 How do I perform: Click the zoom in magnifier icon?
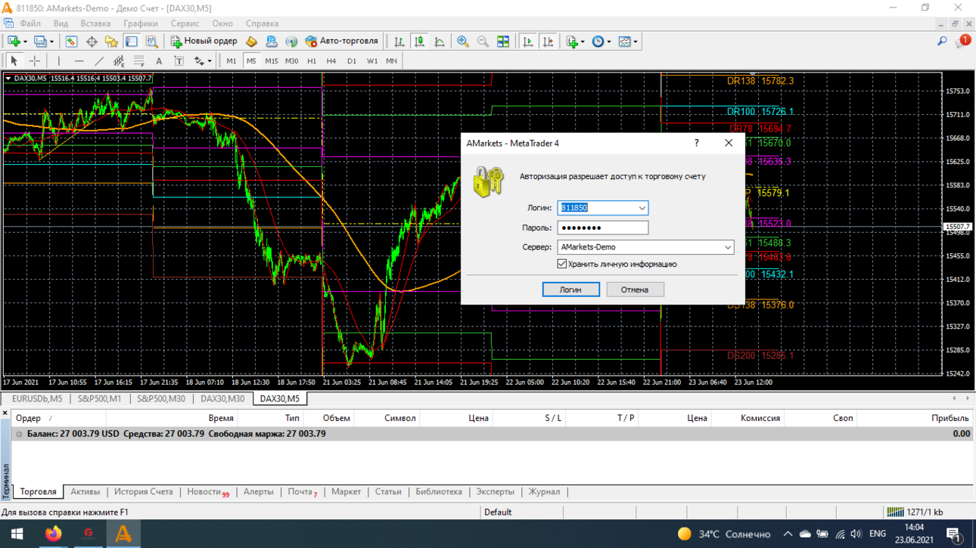(x=462, y=42)
